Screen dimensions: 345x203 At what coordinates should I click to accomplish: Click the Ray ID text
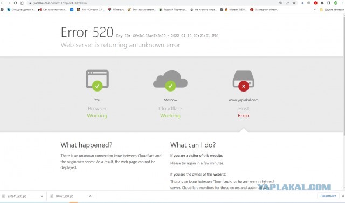(x=141, y=36)
